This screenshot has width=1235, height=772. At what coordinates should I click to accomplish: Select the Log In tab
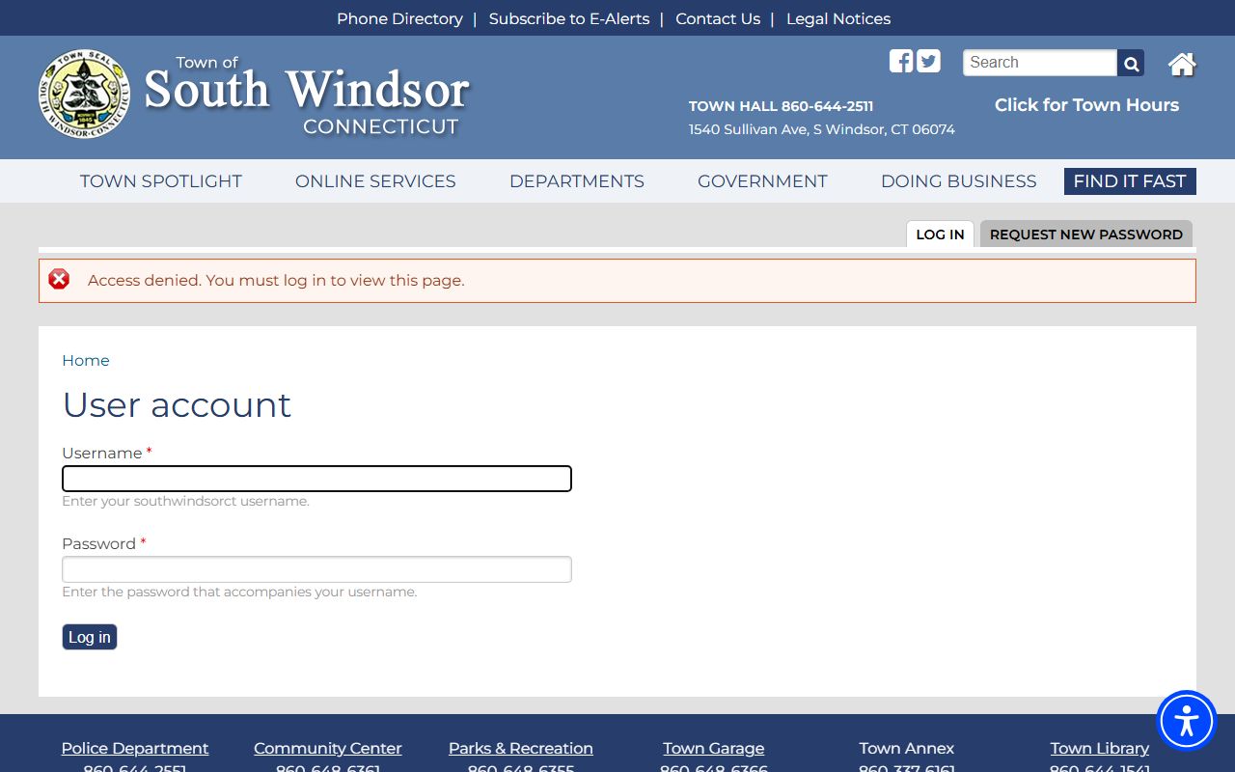[940, 234]
